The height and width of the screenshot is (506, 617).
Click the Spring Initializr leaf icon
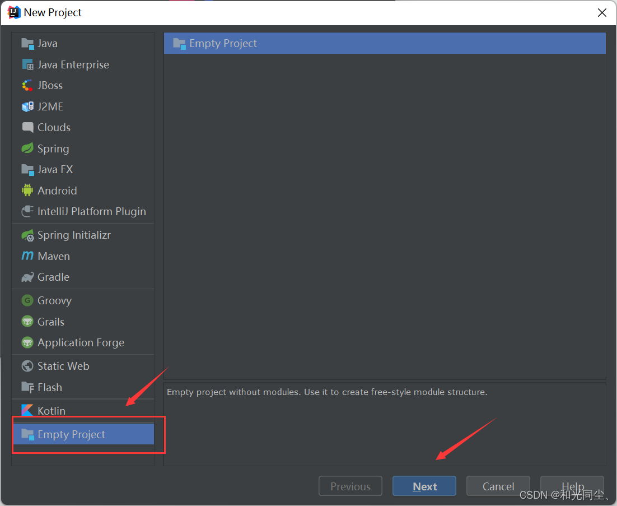pos(27,235)
